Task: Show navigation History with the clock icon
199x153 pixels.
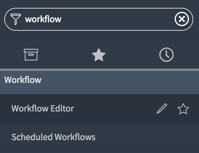Action: point(166,55)
